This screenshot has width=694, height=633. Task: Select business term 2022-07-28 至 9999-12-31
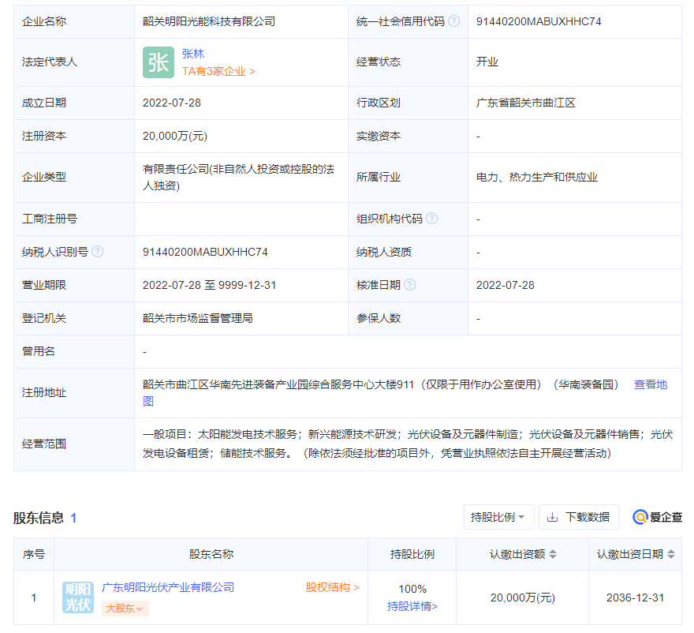209,285
